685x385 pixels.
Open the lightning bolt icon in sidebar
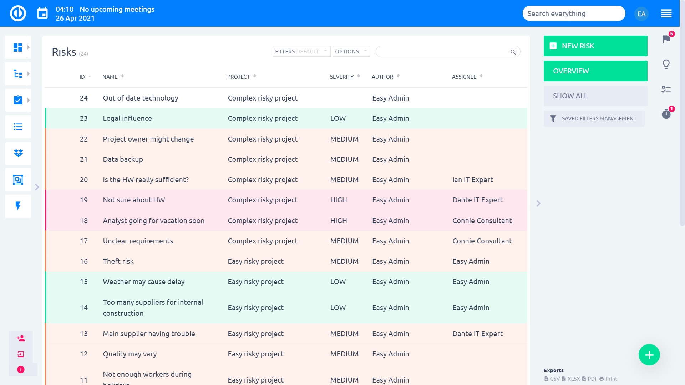tap(18, 206)
